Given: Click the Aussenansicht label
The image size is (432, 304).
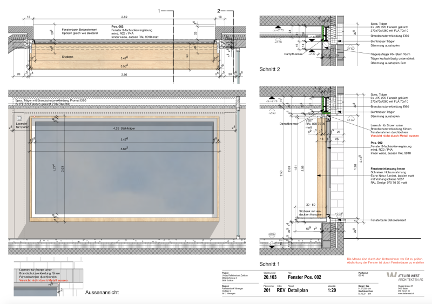Looking at the screenshot, I should pyautogui.click(x=102, y=293).
